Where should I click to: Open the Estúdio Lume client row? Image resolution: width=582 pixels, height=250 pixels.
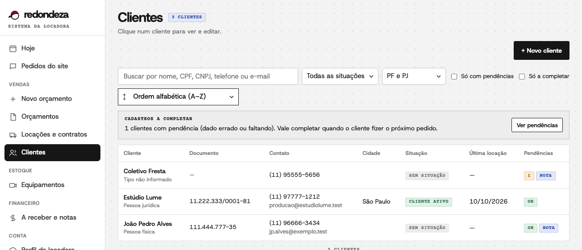pos(344,201)
